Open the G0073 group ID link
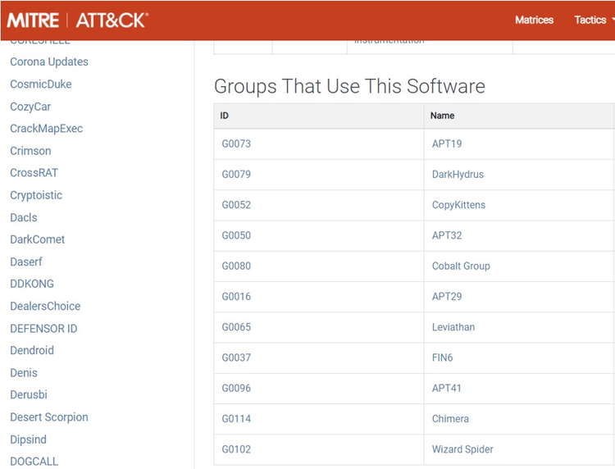The width and height of the screenshot is (615, 469). (236, 144)
